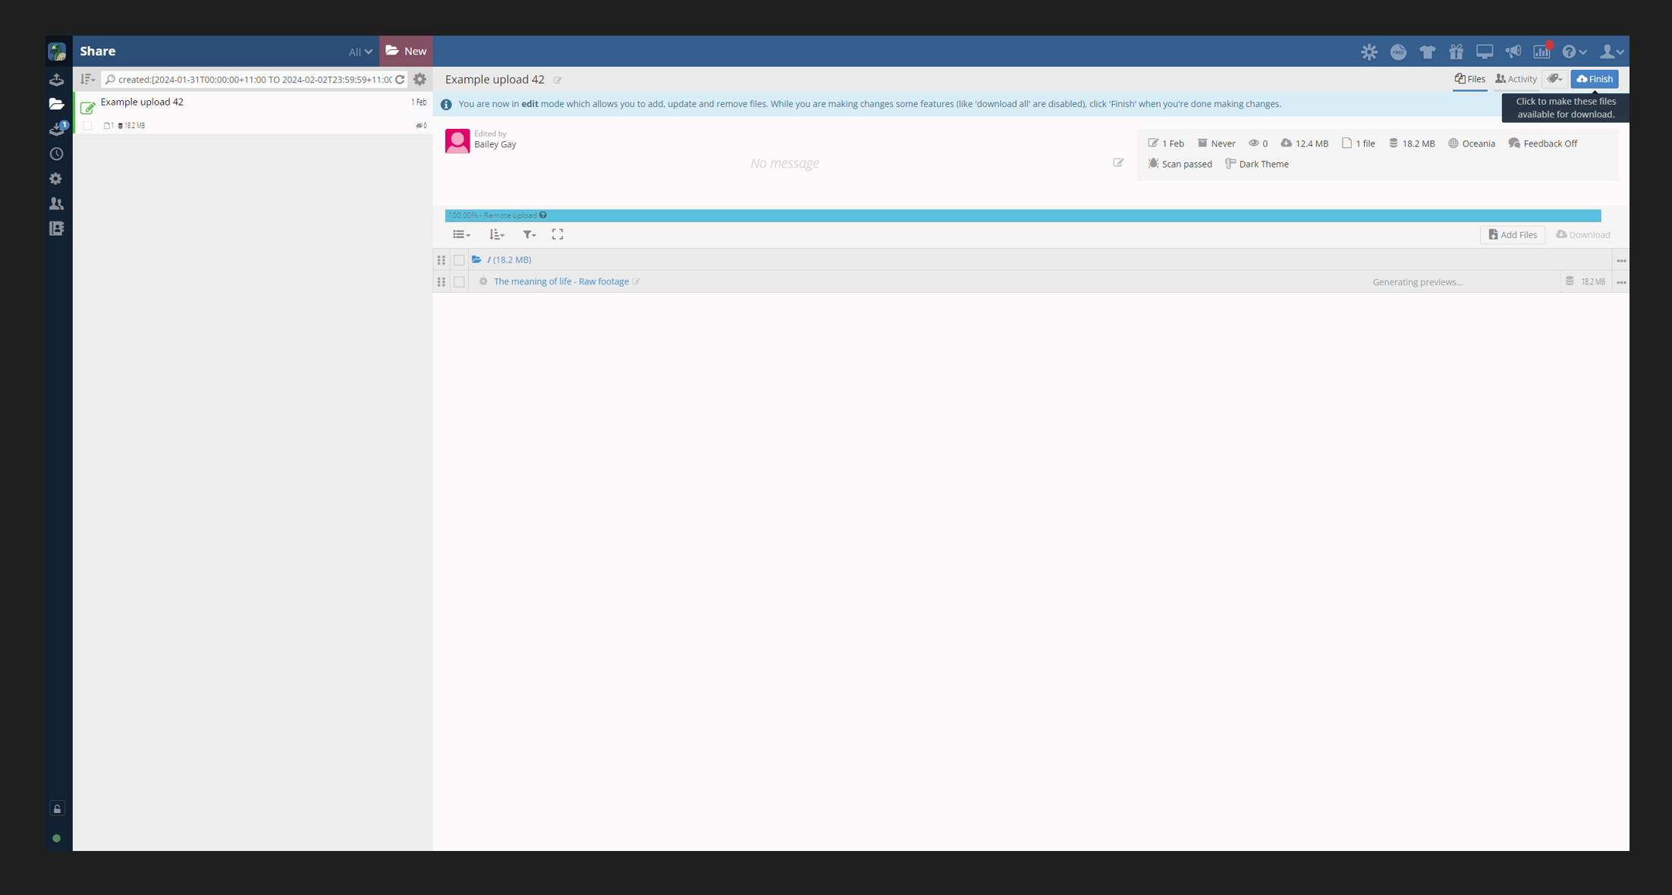Switch to the Files tab

[1470, 79]
